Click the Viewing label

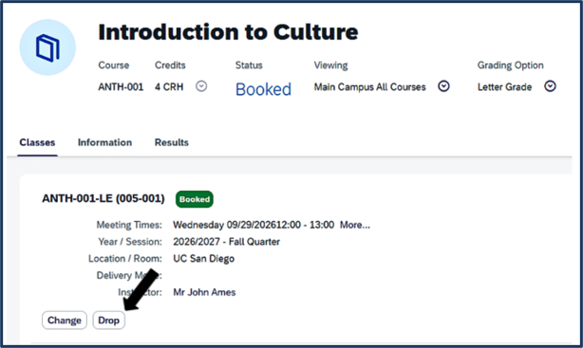pyautogui.click(x=330, y=65)
